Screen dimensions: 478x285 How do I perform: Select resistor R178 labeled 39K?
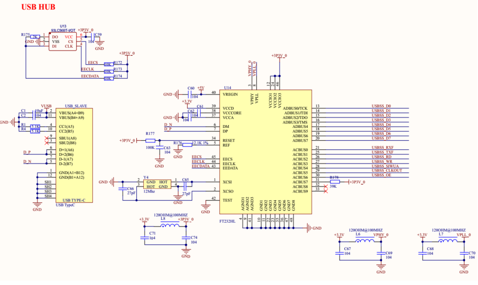point(335,181)
